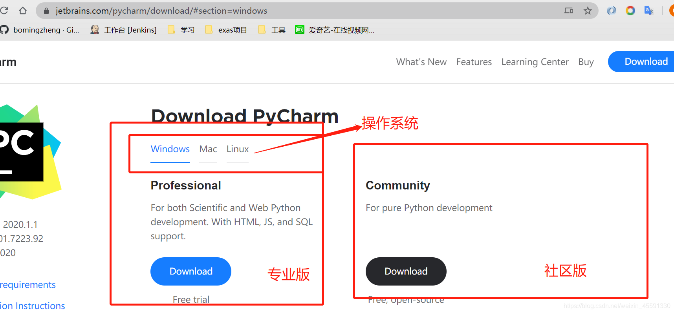Click the blue swirl extension icon
The image size is (674, 313).
pyautogui.click(x=612, y=11)
